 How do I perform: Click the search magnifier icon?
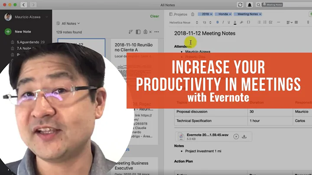tap(258, 5)
